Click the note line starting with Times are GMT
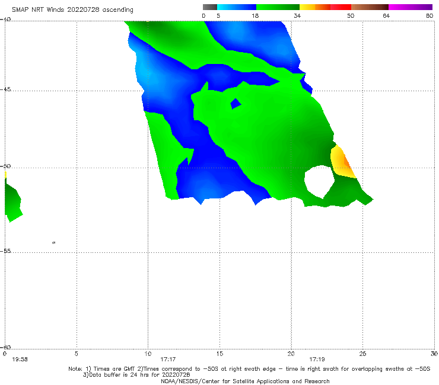Image resolution: width=439 pixels, height=385 pixels. click(x=249, y=369)
